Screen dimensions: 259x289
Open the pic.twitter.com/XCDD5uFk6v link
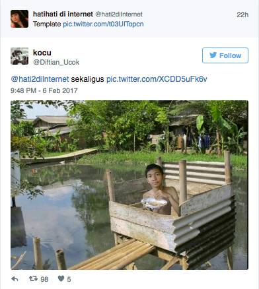pos(157,79)
